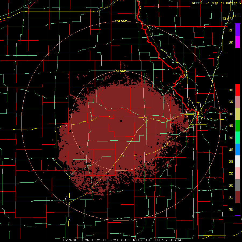Click the 100 NMI range ring label
Viewport: 242px width, 242px height.
[121, 21]
